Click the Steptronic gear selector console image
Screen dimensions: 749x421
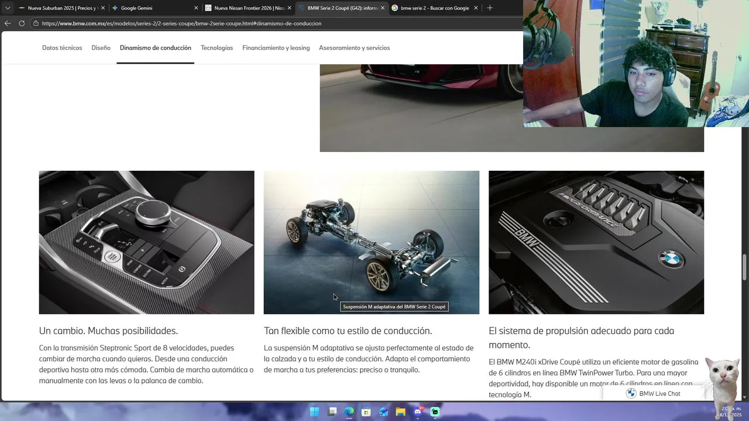coord(147,243)
